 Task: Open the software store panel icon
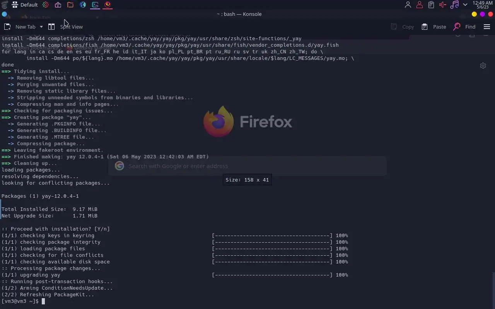(x=58, y=5)
